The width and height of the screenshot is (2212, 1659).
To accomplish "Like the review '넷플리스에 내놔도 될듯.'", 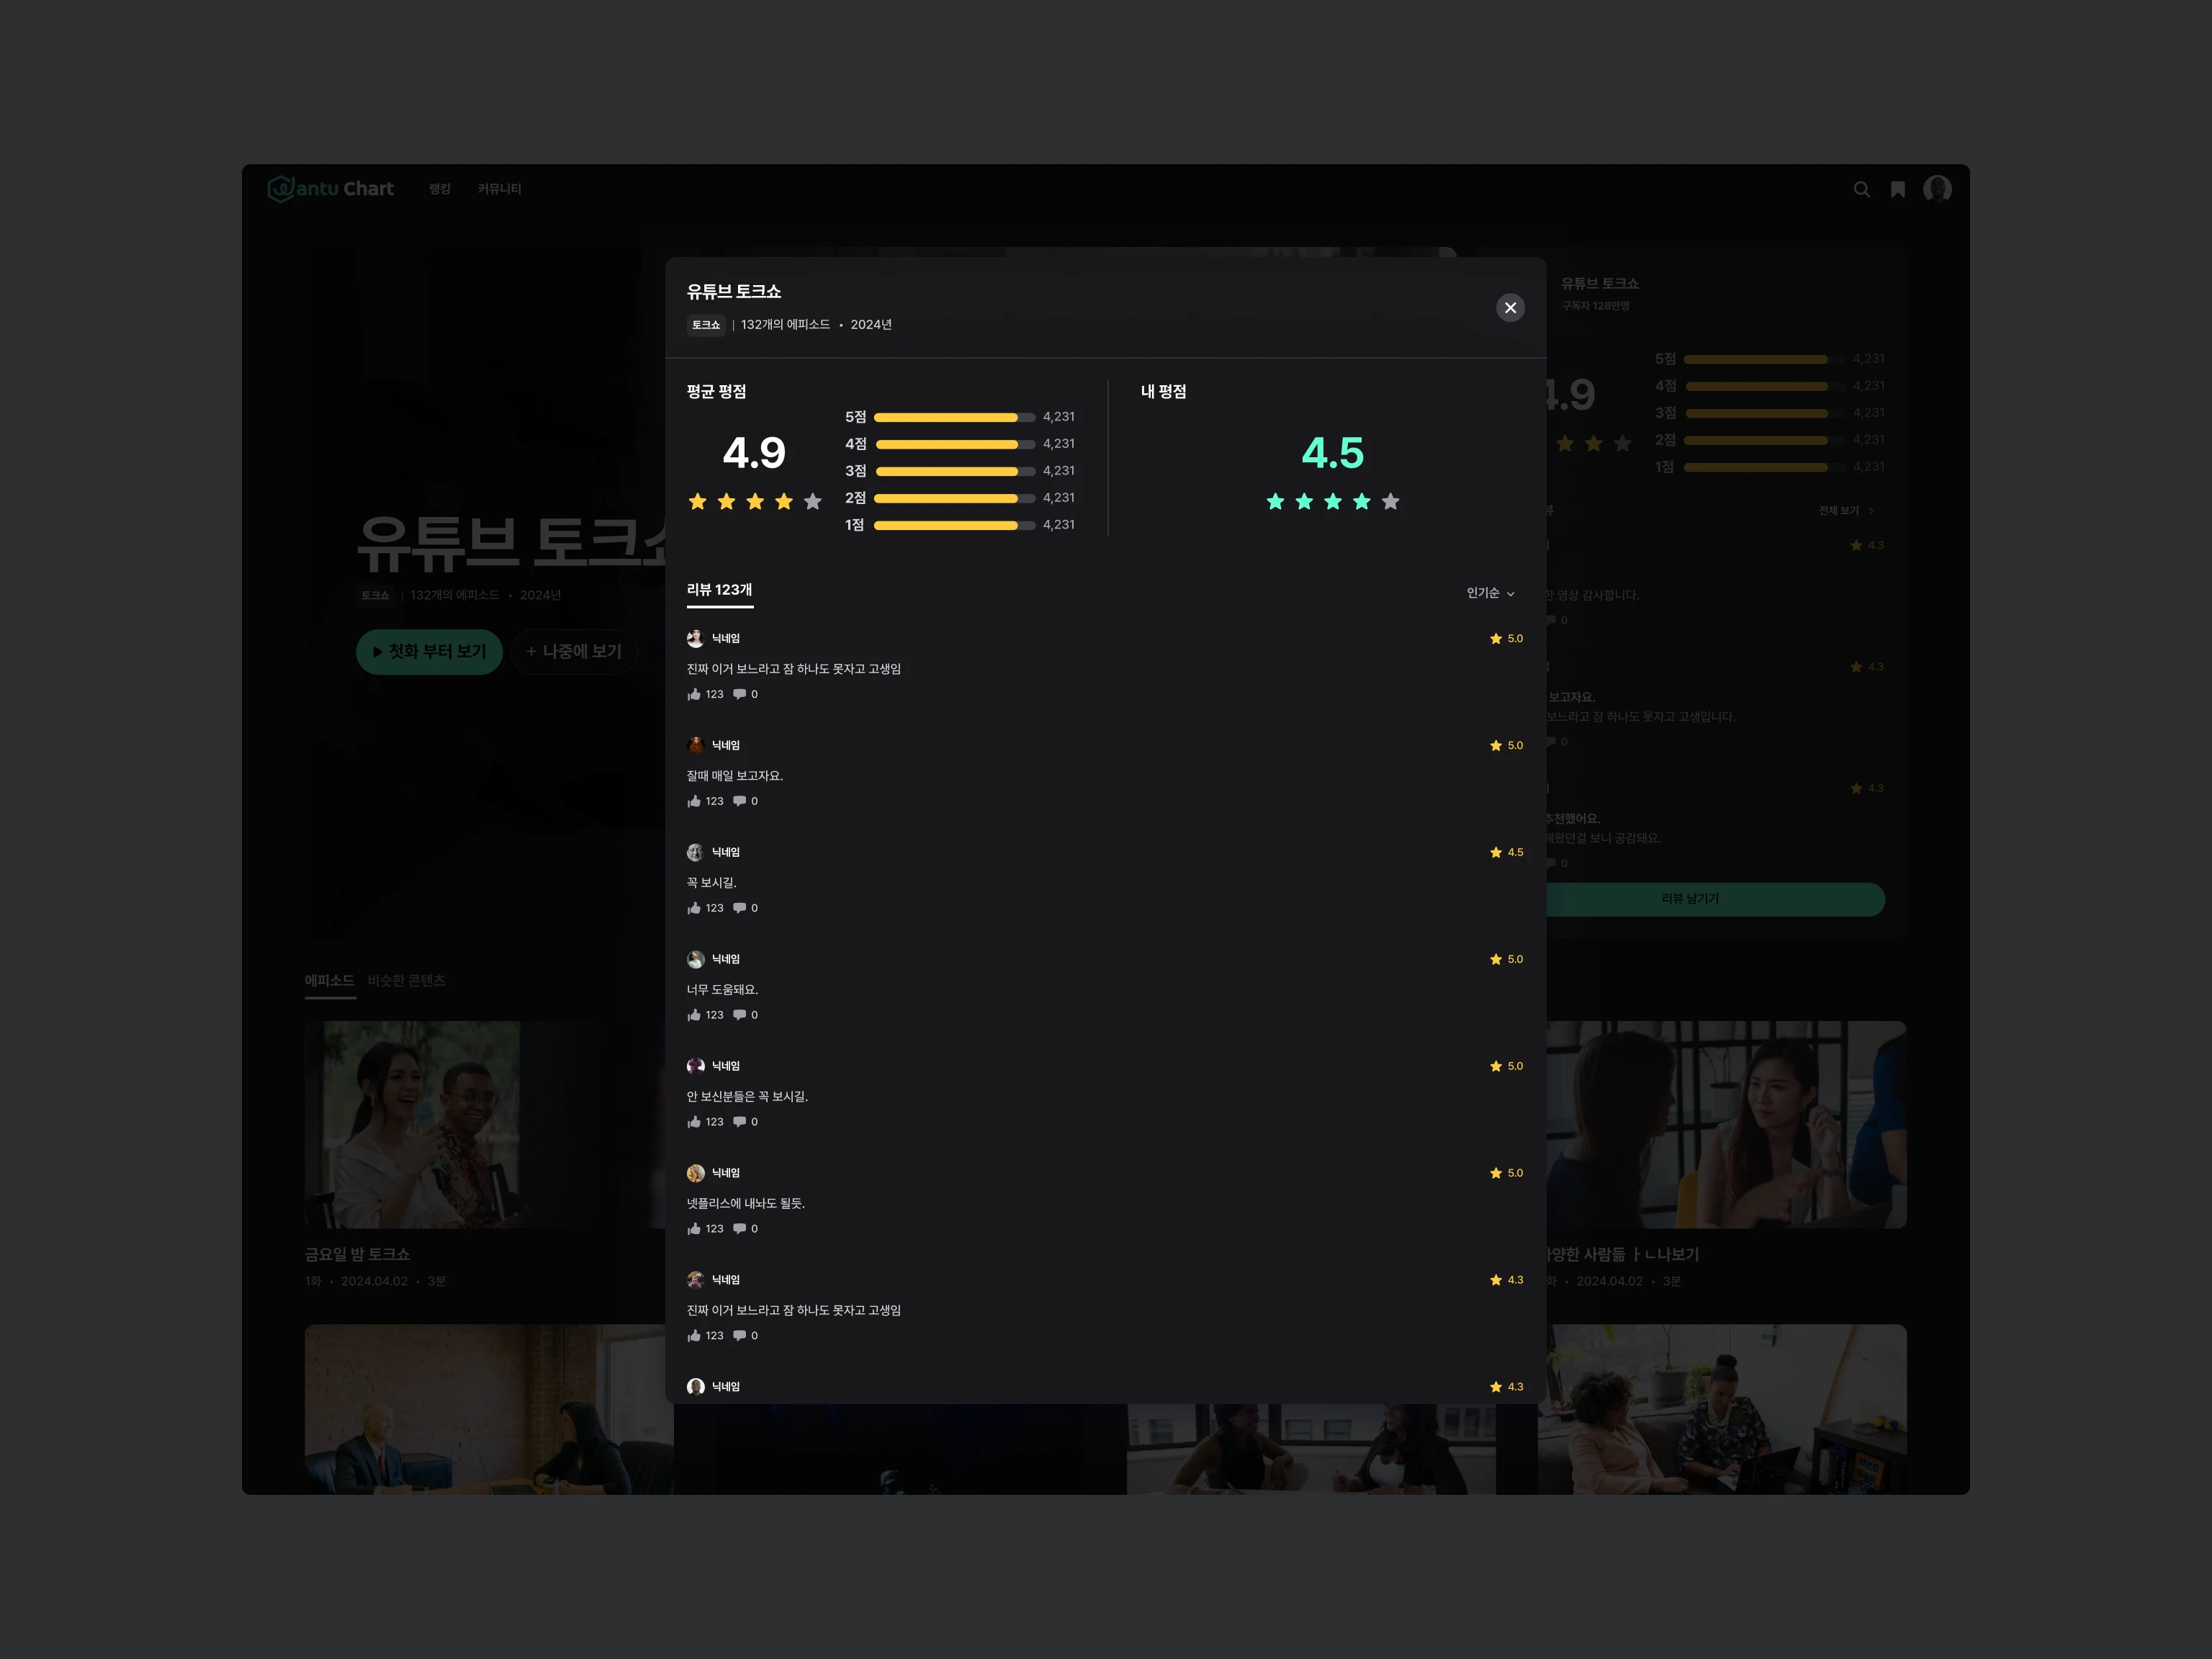I will [694, 1229].
